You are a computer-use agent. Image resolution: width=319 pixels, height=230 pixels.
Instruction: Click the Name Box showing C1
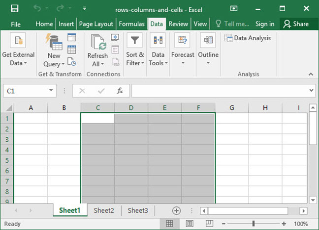pos(26,91)
